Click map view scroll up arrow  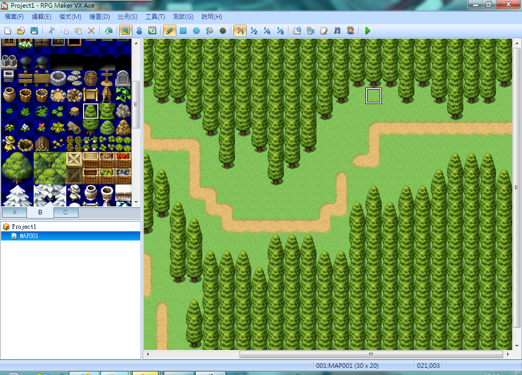click(x=517, y=43)
